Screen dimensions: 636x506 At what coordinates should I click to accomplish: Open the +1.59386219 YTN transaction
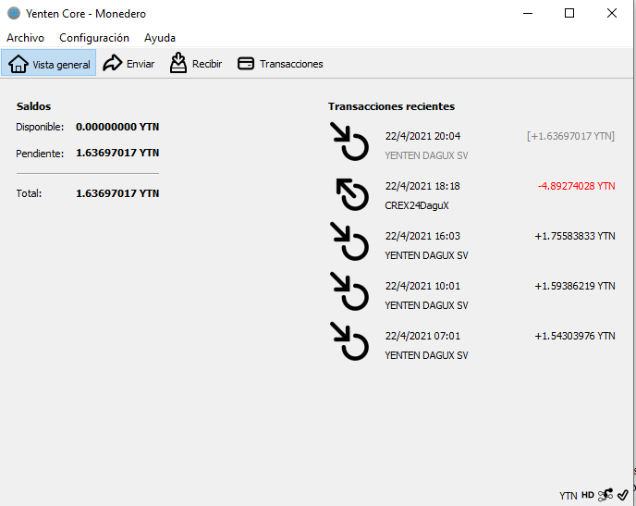[x=574, y=286]
